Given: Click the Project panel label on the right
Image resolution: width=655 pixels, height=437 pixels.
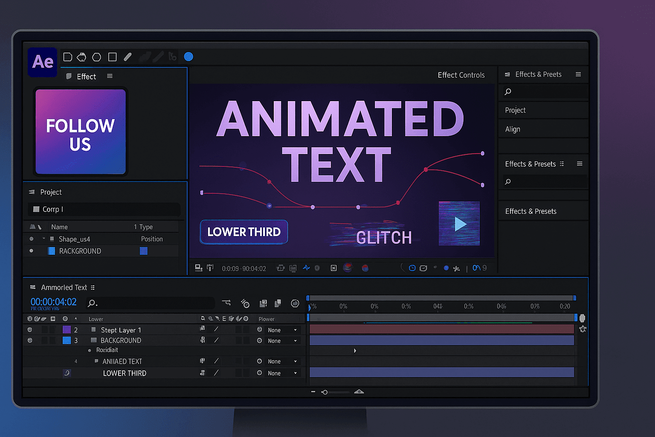Looking at the screenshot, I should tap(515, 110).
